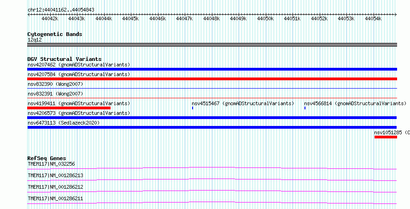
Task: Click the tiny blue nsv4566814 marker
Action: coord(305,108)
